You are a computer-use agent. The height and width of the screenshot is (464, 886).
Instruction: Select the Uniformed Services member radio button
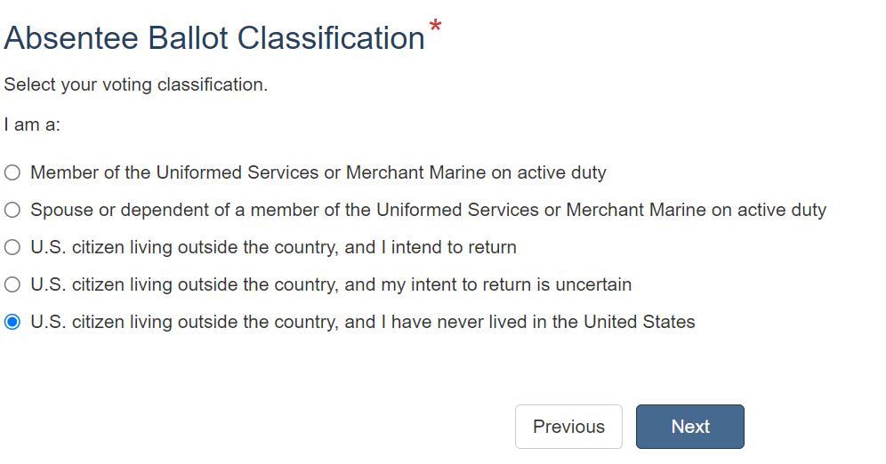12,172
